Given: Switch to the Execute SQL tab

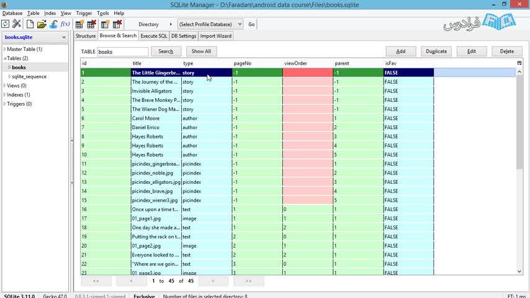Looking at the screenshot, I should [x=154, y=36].
